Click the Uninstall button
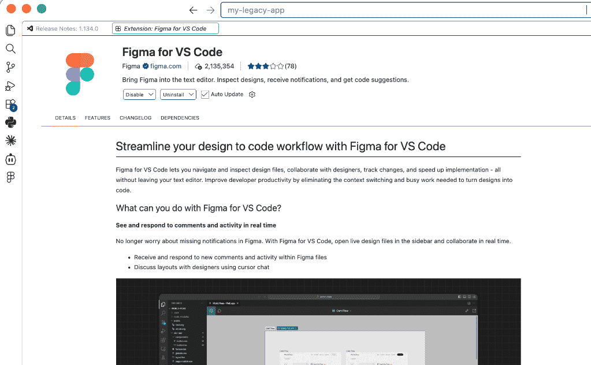Image resolution: width=591 pixels, height=365 pixels. [x=173, y=95]
